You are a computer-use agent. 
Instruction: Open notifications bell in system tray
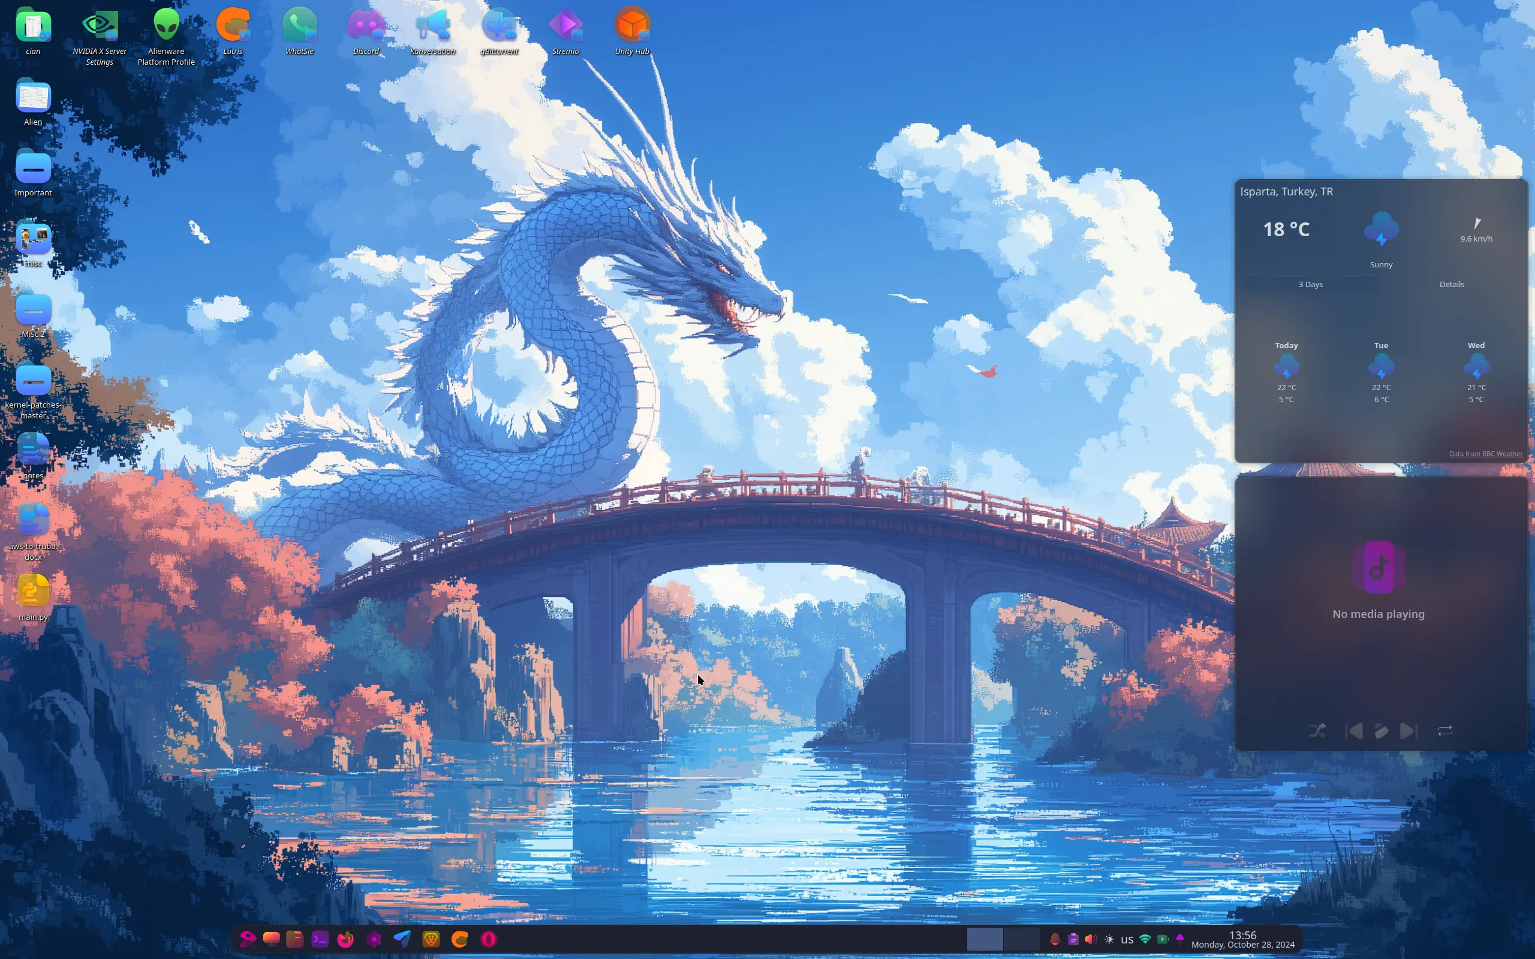1054,939
